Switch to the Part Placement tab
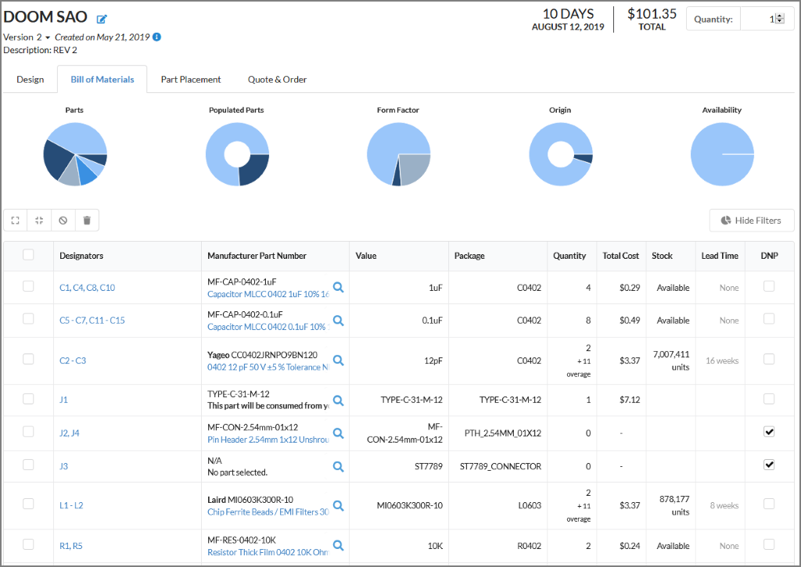The width and height of the screenshot is (801, 567). (191, 80)
